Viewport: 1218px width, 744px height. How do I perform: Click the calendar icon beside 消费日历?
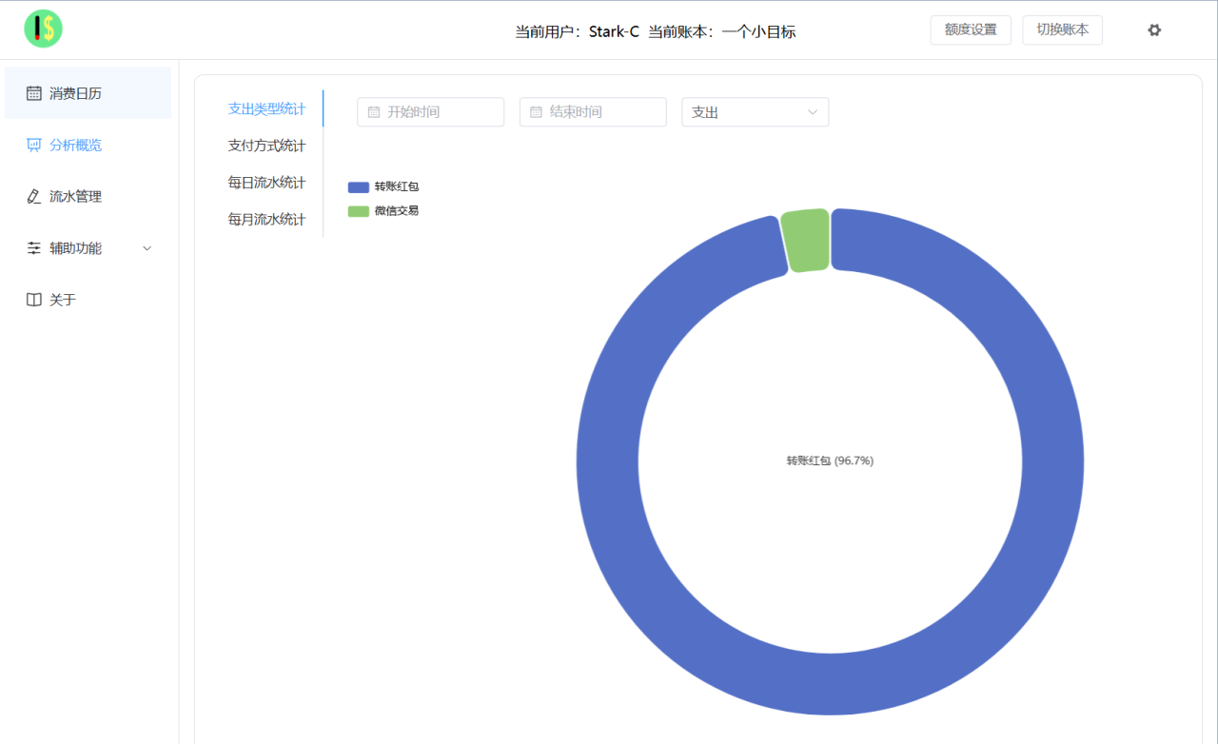click(x=34, y=93)
